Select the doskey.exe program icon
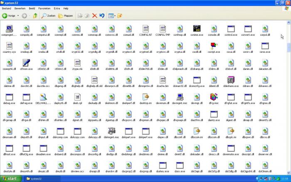This screenshot has height=182, width=291. click(163, 165)
